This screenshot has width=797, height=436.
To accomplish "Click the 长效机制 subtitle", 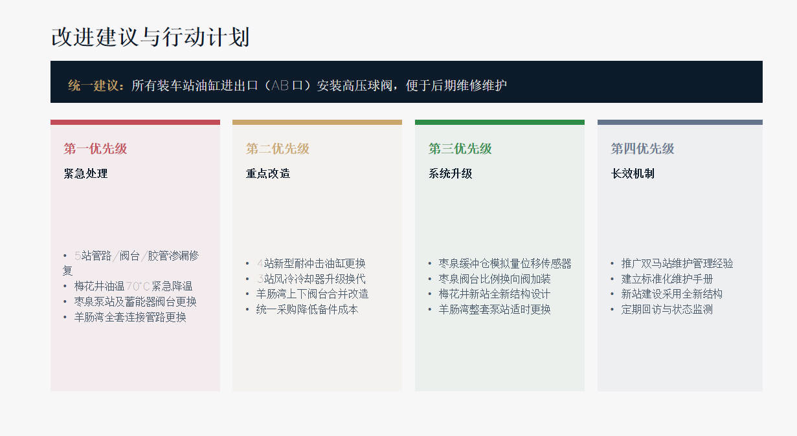I will [x=633, y=173].
